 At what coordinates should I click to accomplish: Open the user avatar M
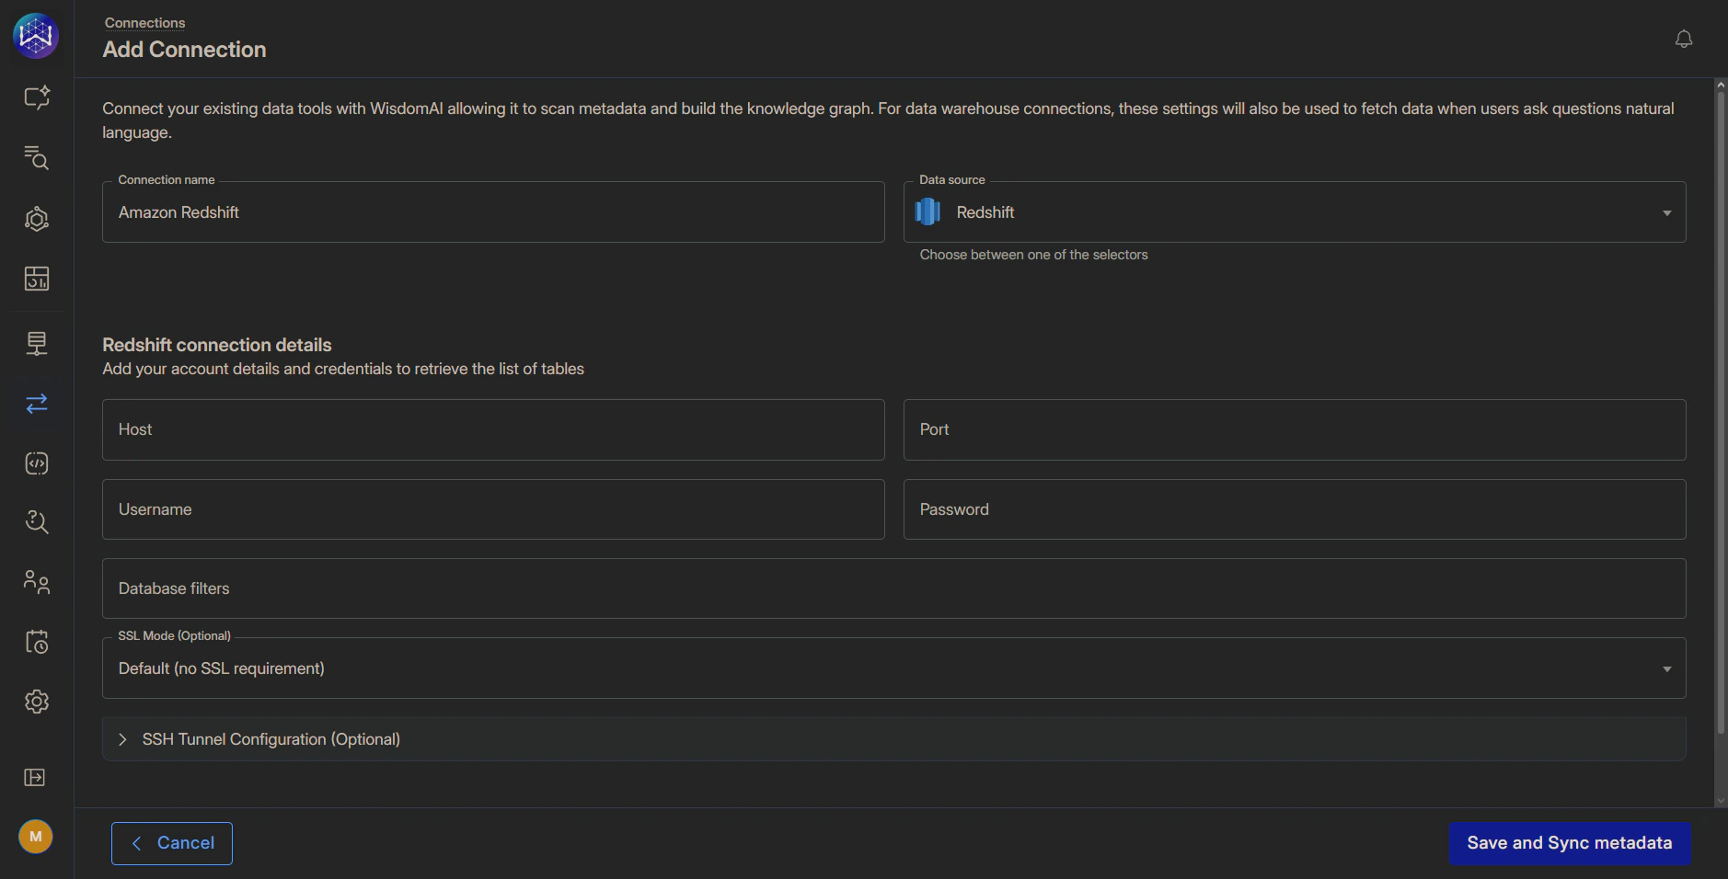click(x=36, y=837)
